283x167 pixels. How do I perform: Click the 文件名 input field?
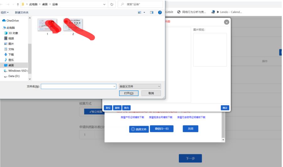(78, 86)
